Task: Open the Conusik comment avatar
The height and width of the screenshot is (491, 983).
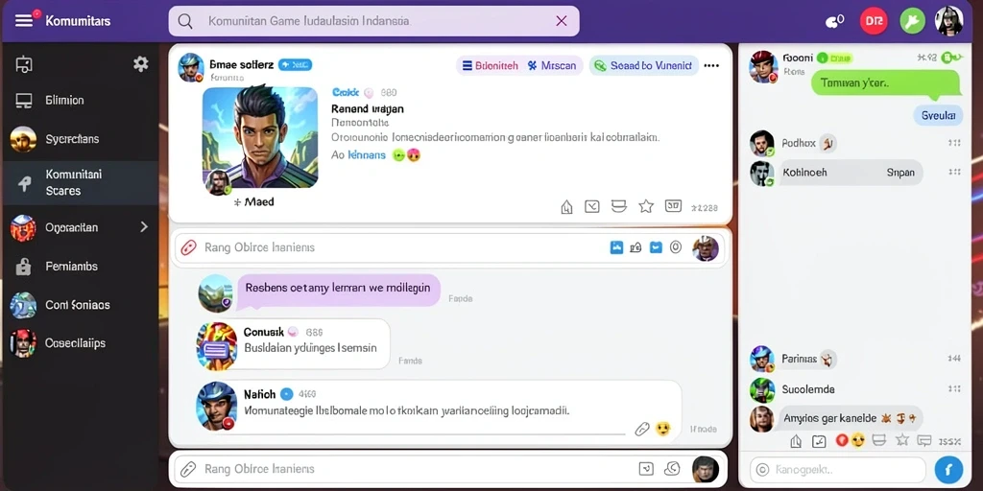Action: tap(216, 346)
